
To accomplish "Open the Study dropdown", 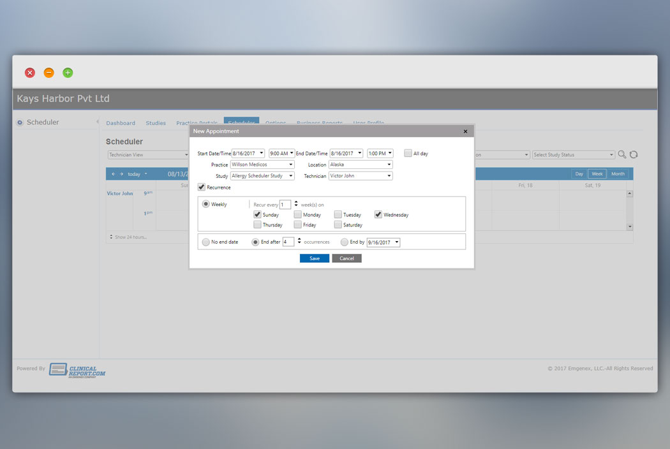I will (262, 175).
